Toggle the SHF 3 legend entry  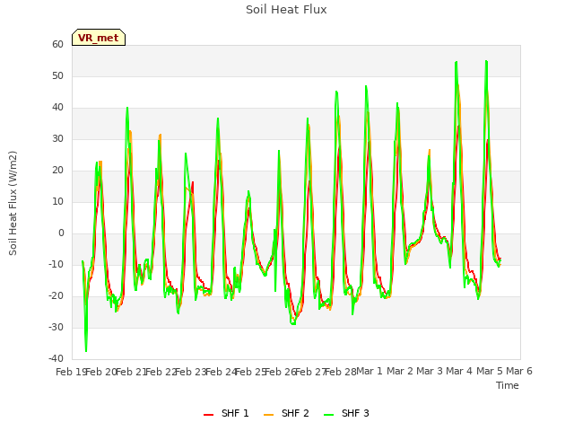pos(346,413)
